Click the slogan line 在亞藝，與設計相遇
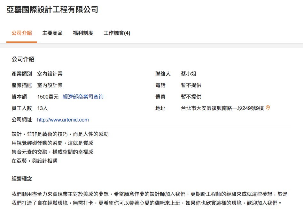303x214 pixels. point(35,161)
